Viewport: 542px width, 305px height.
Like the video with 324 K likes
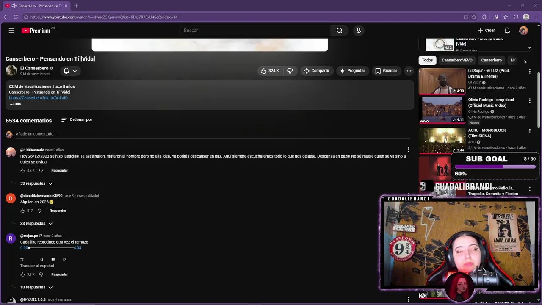click(270, 71)
